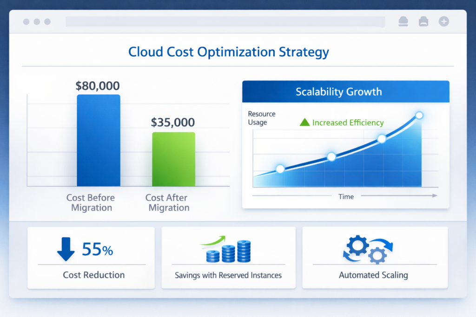Select the blue downward arrow cost reduction icon
Viewport: 476px width, 317px height.
coord(66,249)
